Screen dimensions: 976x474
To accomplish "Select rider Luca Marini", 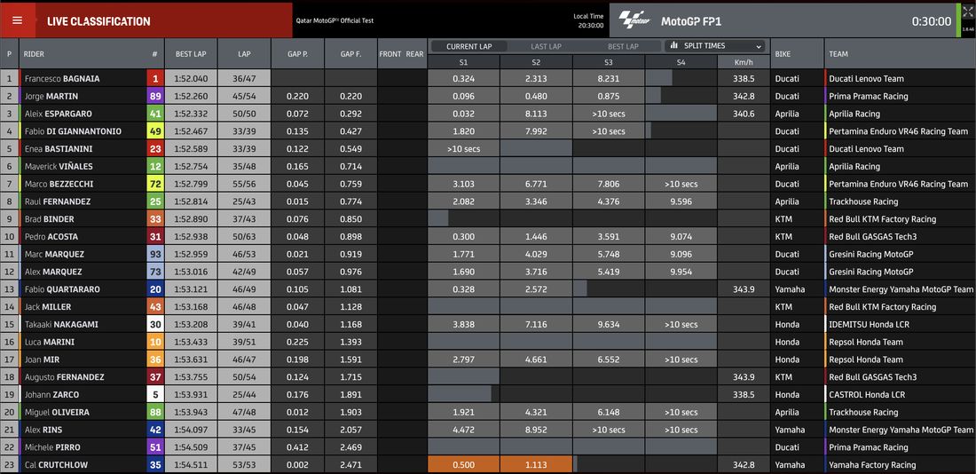I will pos(50,342).
